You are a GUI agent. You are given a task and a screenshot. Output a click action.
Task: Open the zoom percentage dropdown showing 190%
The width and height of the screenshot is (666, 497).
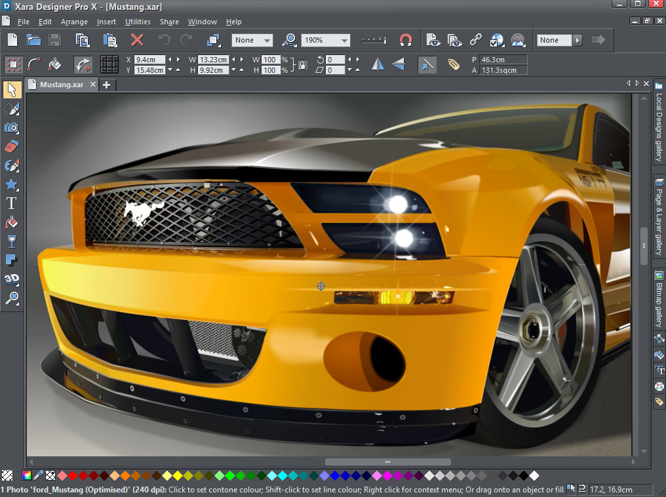point(344,41)
